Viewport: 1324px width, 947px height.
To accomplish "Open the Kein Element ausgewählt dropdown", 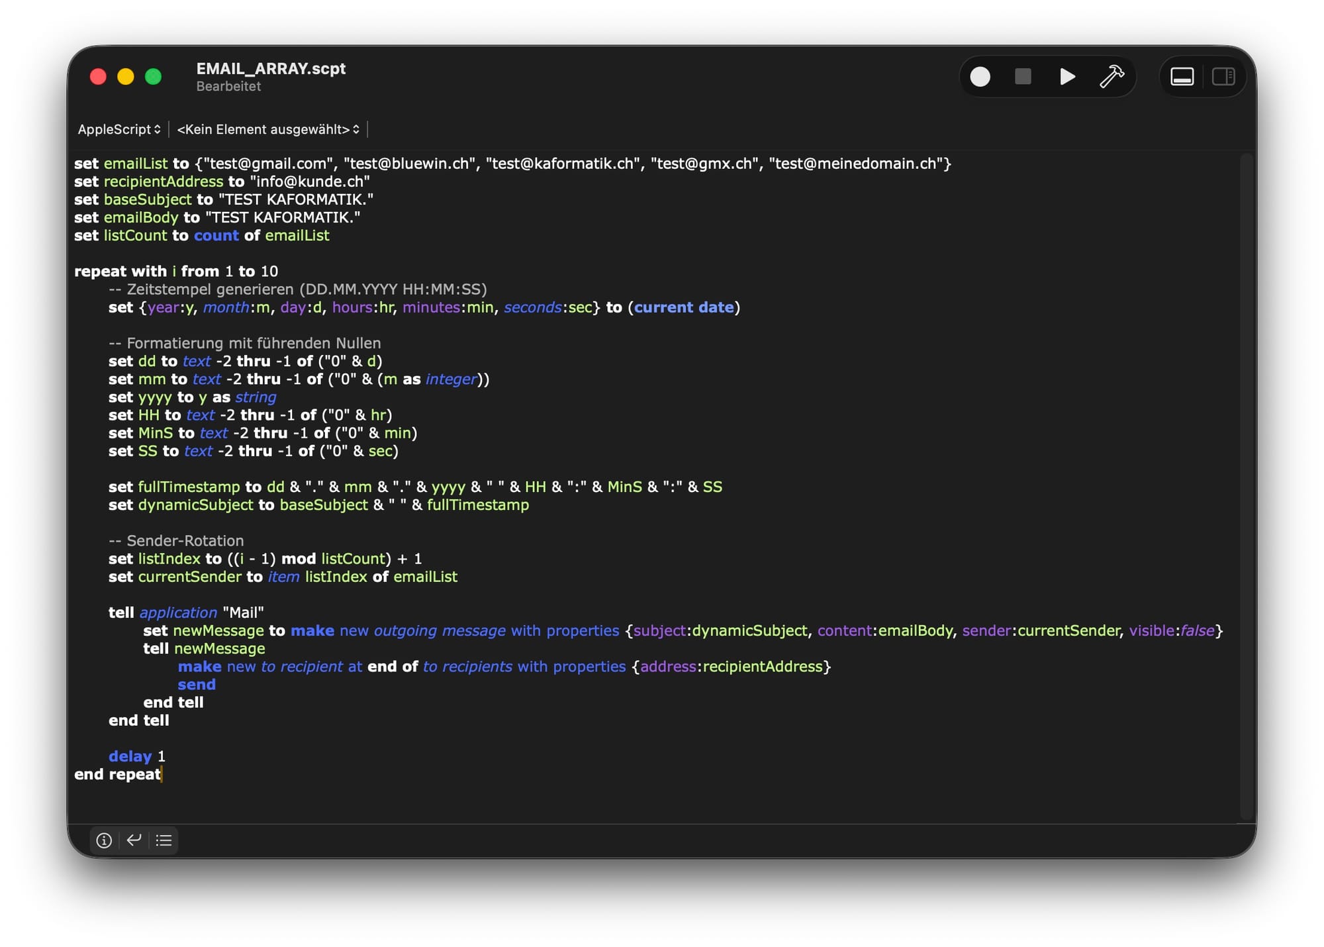I will point(267,129).
